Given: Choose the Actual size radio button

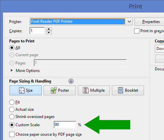Looking at the screenshot, I should click(x=12, y=109).
